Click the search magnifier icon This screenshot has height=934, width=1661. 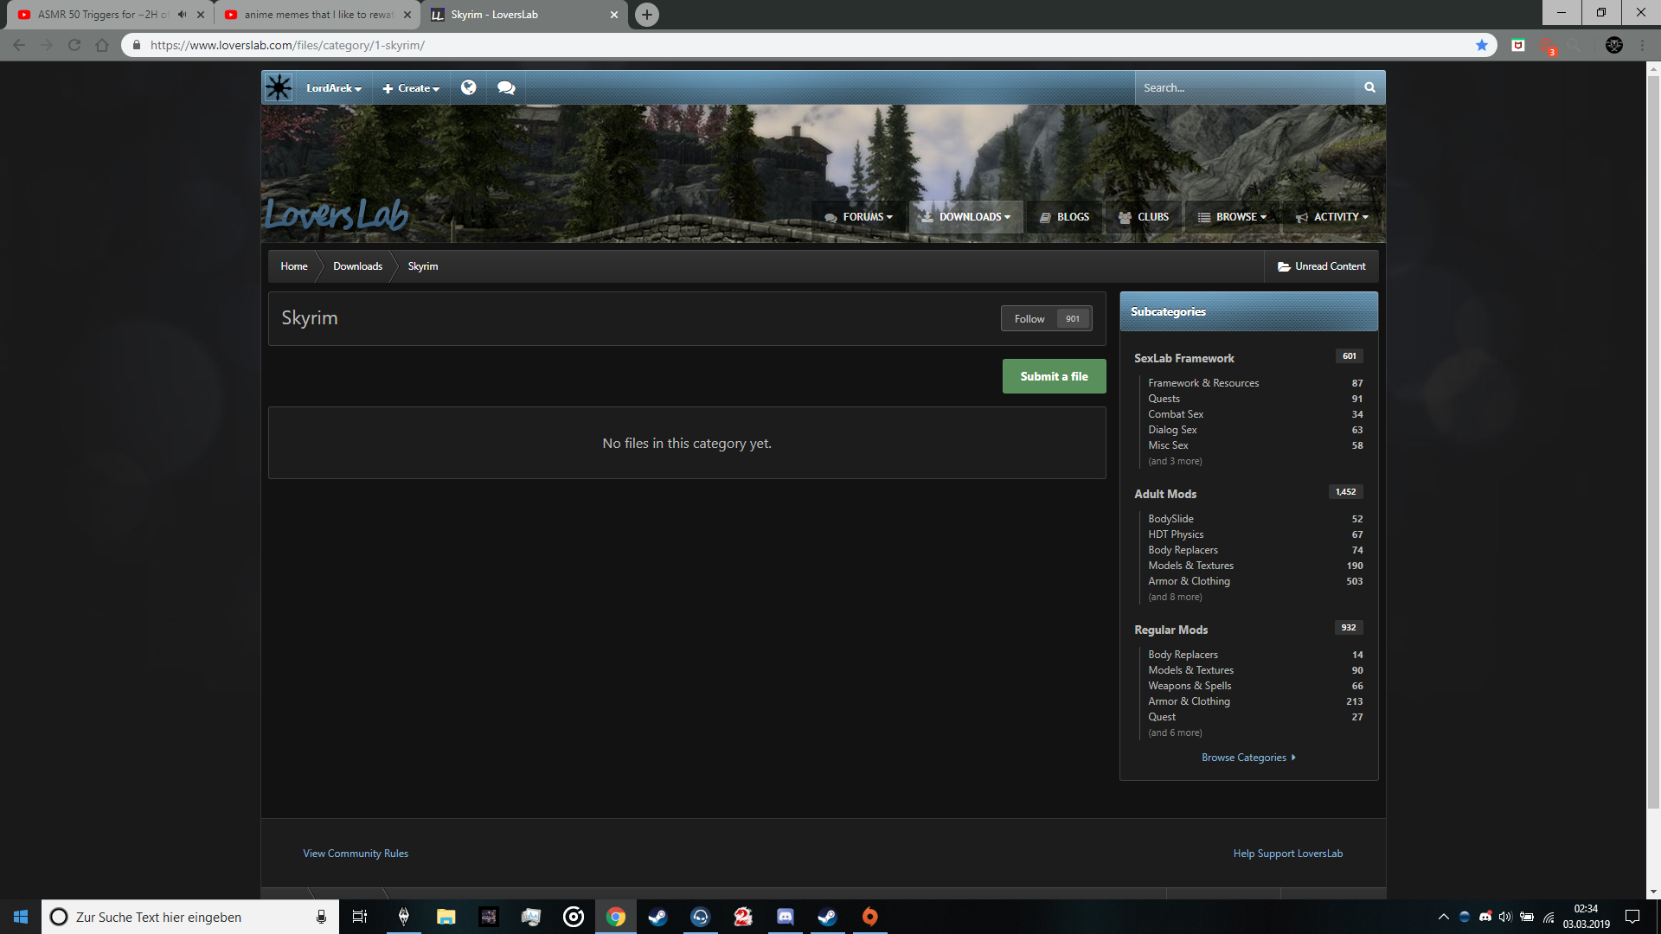pyautogui.click(x=1369, y=87)
